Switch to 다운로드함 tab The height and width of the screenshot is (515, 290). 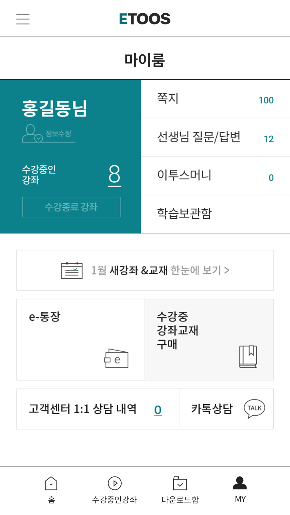coord(180,490)
